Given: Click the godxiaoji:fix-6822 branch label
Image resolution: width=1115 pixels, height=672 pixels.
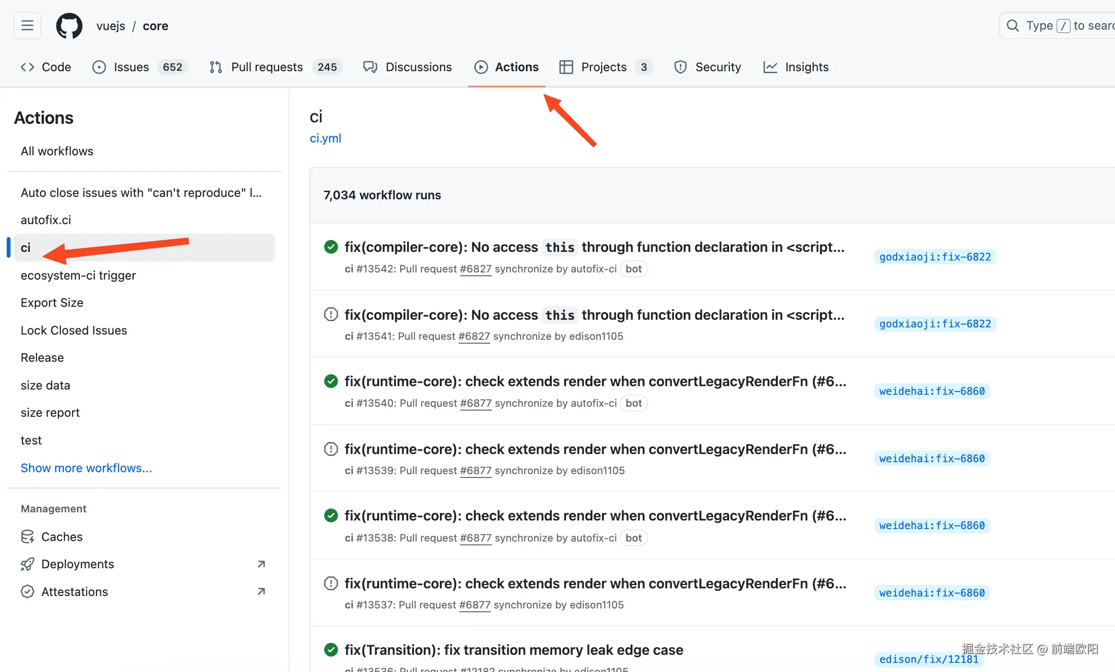Looking at the screenshot, I should tap(935, 257).
